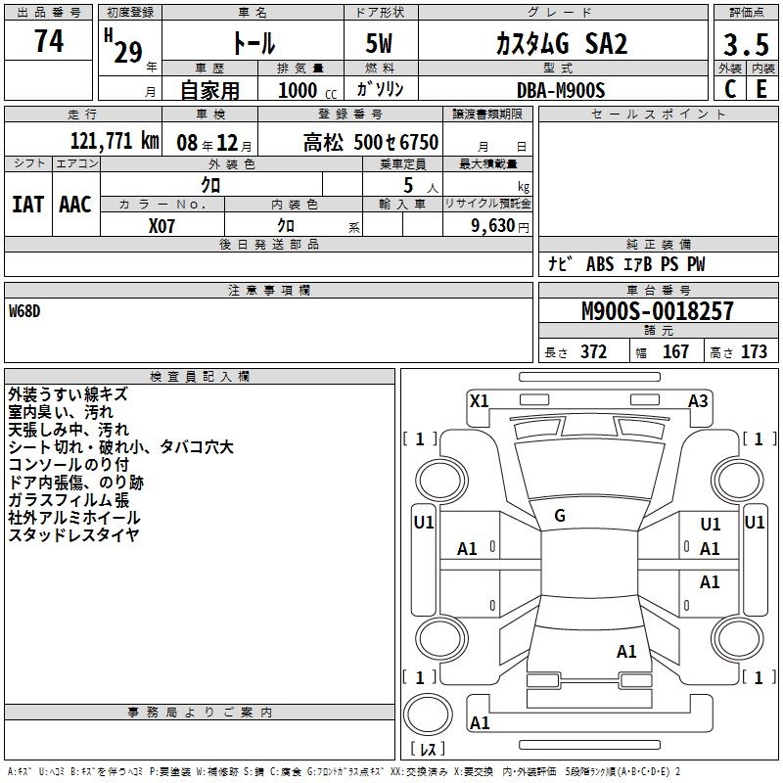The width and height of the screenshot is (783, 783).
Task: Select inspector note ガラスフィルム張
Action: point(69,500)
